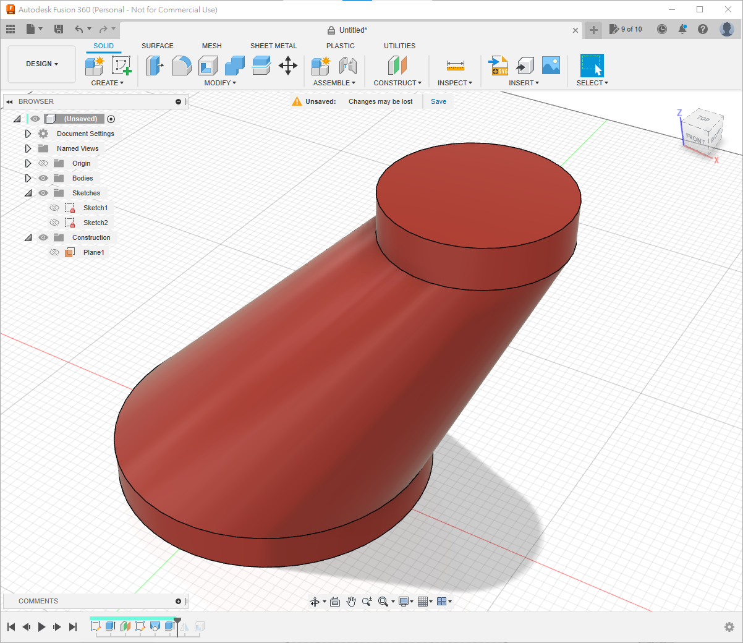The image size is (743, 643).
Task: Collapse the Sketches folder
Action: pyautogui.click(x=28, y=193)
